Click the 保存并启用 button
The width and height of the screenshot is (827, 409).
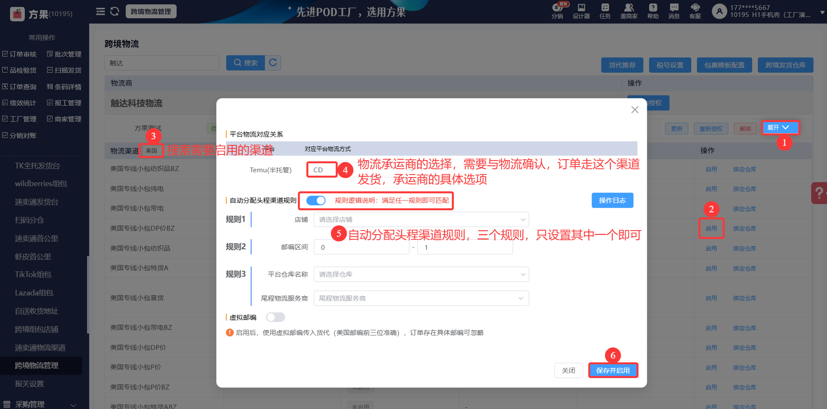(x=613, y=370)
